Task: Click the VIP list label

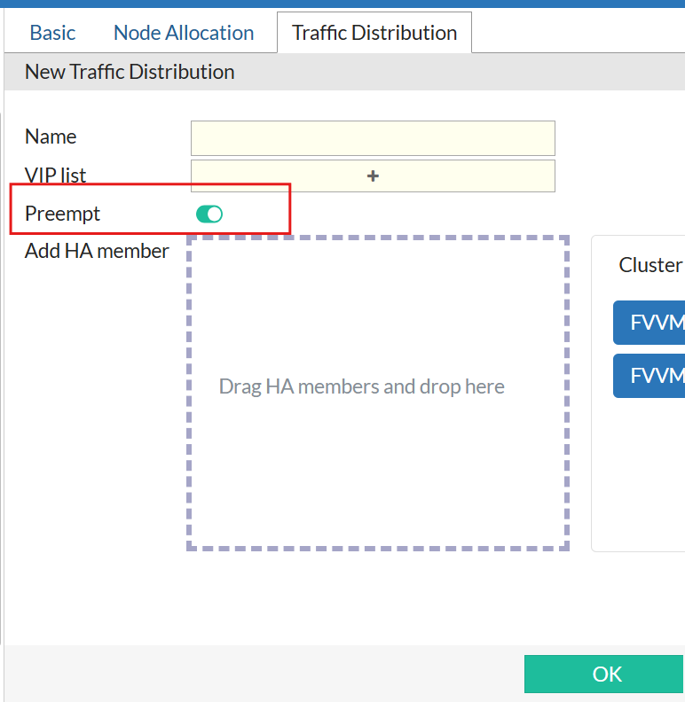Action: [56, 175]
